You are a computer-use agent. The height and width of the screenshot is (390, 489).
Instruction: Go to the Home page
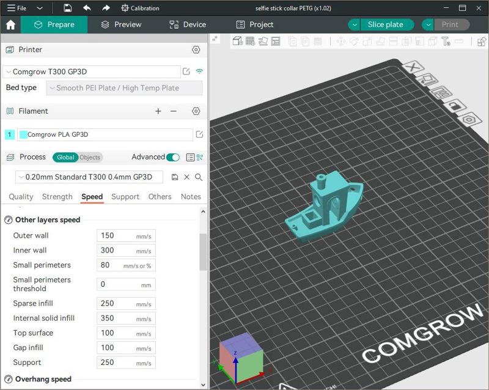[x=10, y=24]
